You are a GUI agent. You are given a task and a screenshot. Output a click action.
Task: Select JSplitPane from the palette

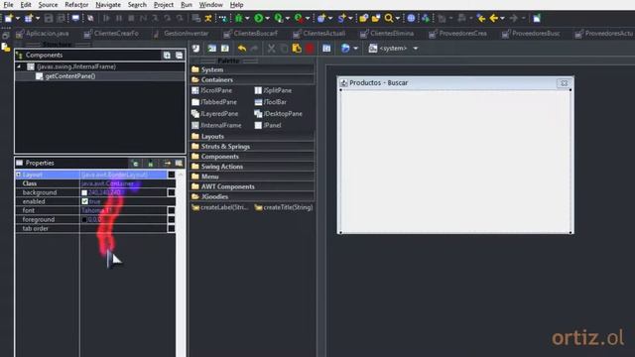274,90
